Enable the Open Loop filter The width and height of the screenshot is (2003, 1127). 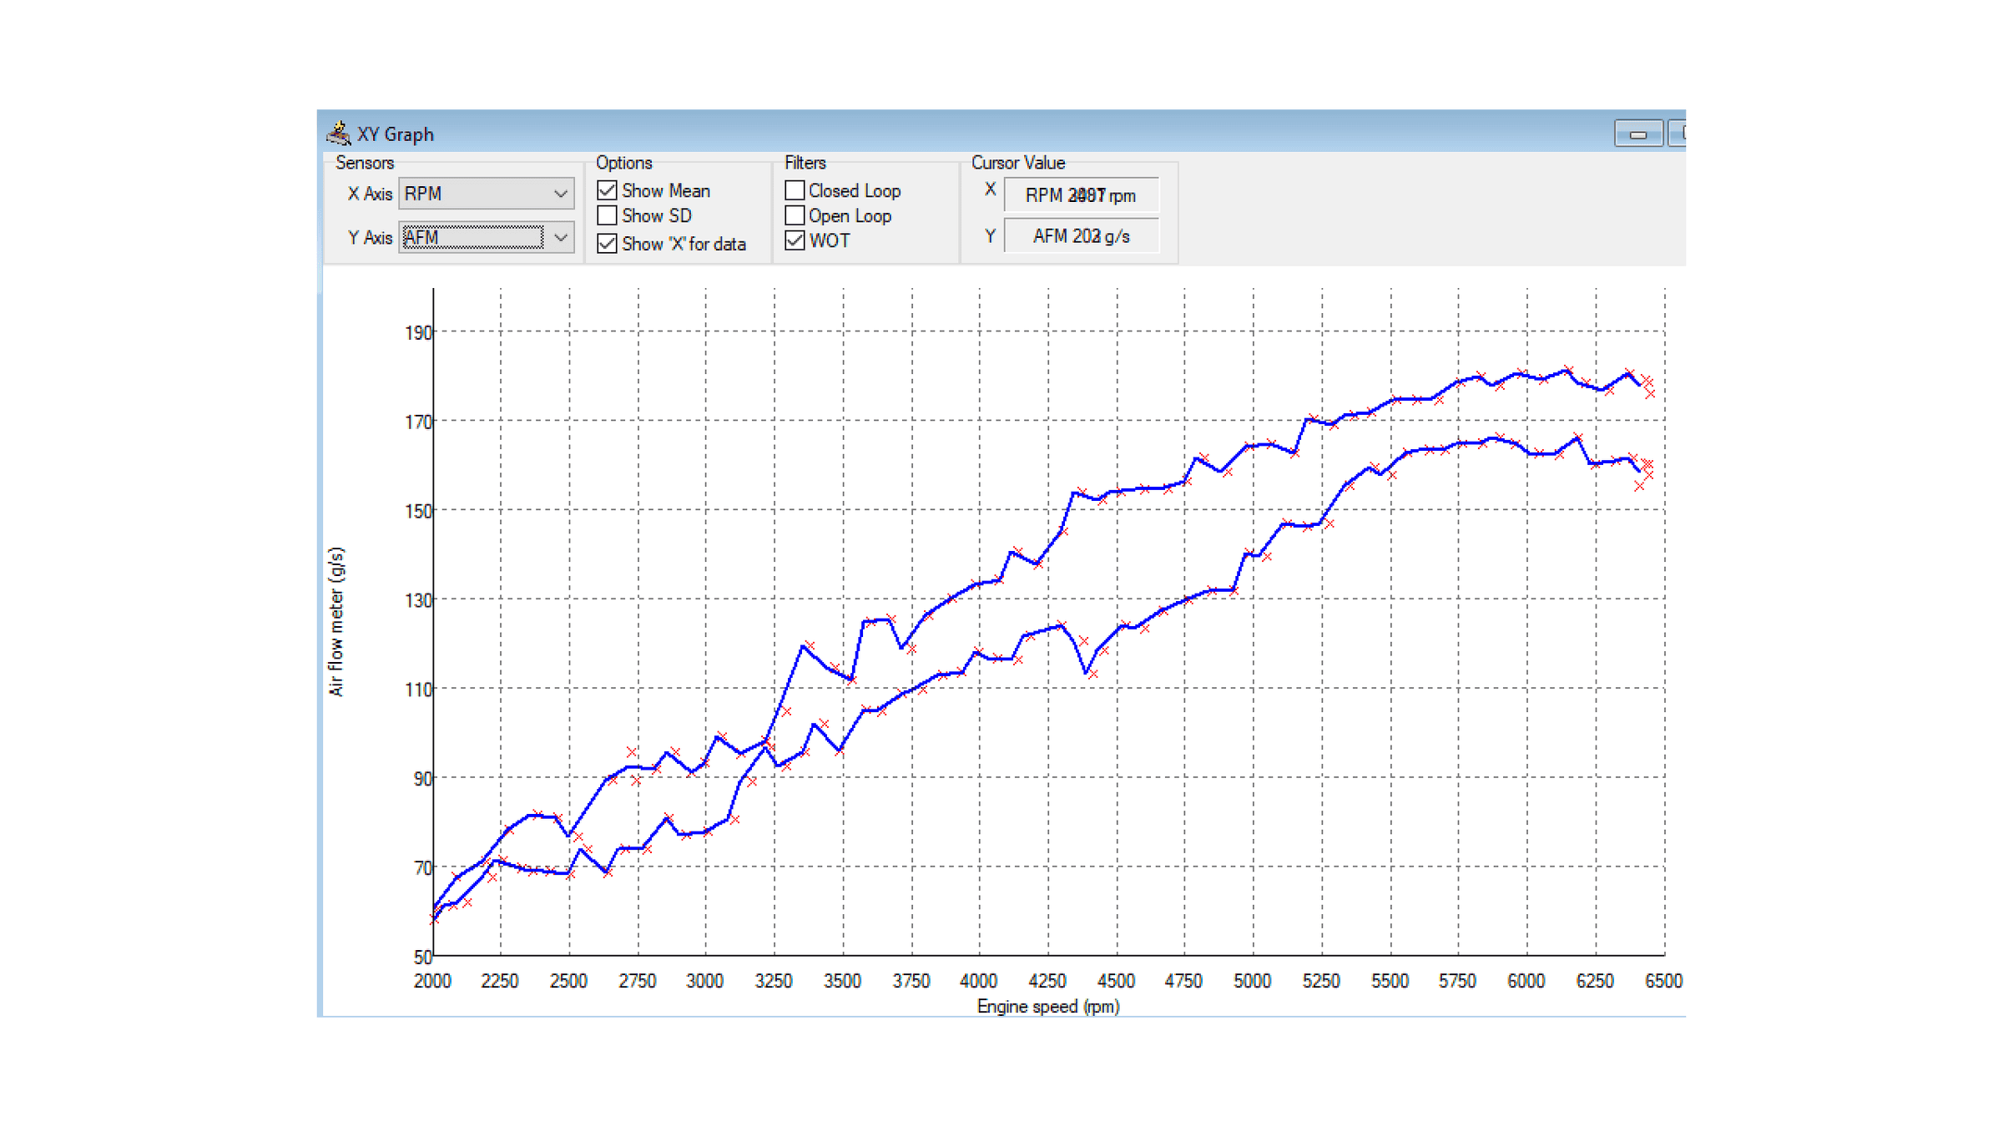point(795,216)
